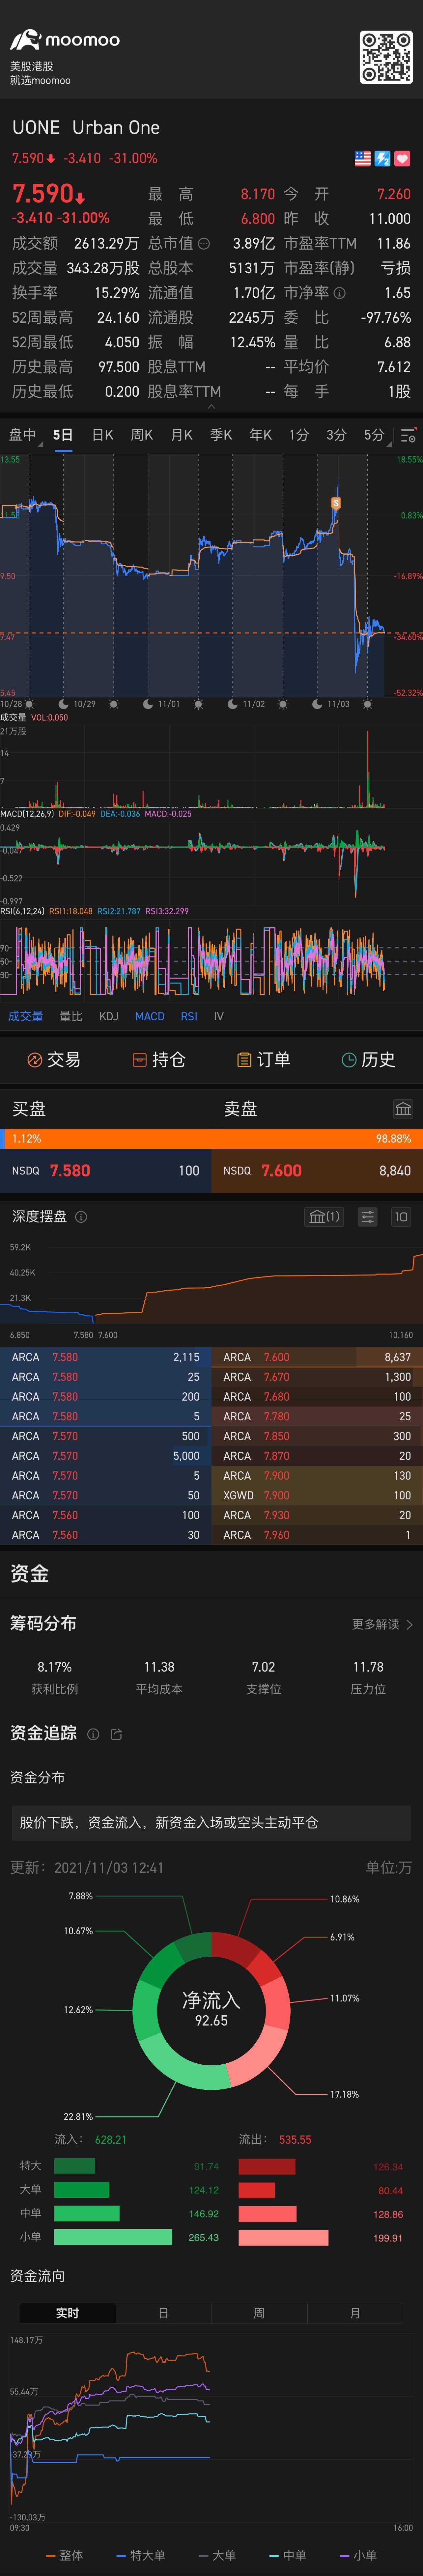Toggle 小单 line in flow legend
Image resolution: width=423 pixels, height=2576 pixels.
click(x=358, y=2555)
